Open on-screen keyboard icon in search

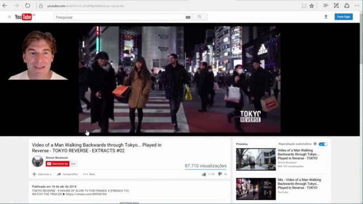point(188,18)
